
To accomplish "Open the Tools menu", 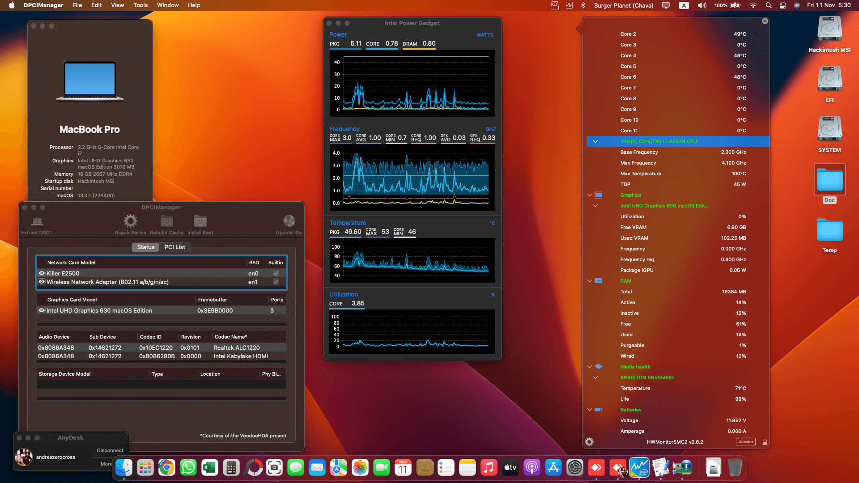I will tap(140, 5).
